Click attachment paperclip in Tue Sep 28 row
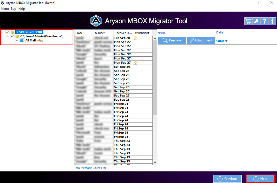 click(135, 38)
